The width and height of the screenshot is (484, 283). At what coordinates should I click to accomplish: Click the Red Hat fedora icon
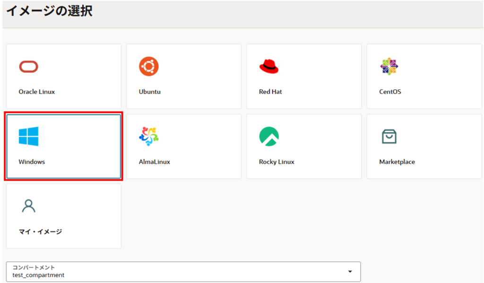tap(269, 67)
